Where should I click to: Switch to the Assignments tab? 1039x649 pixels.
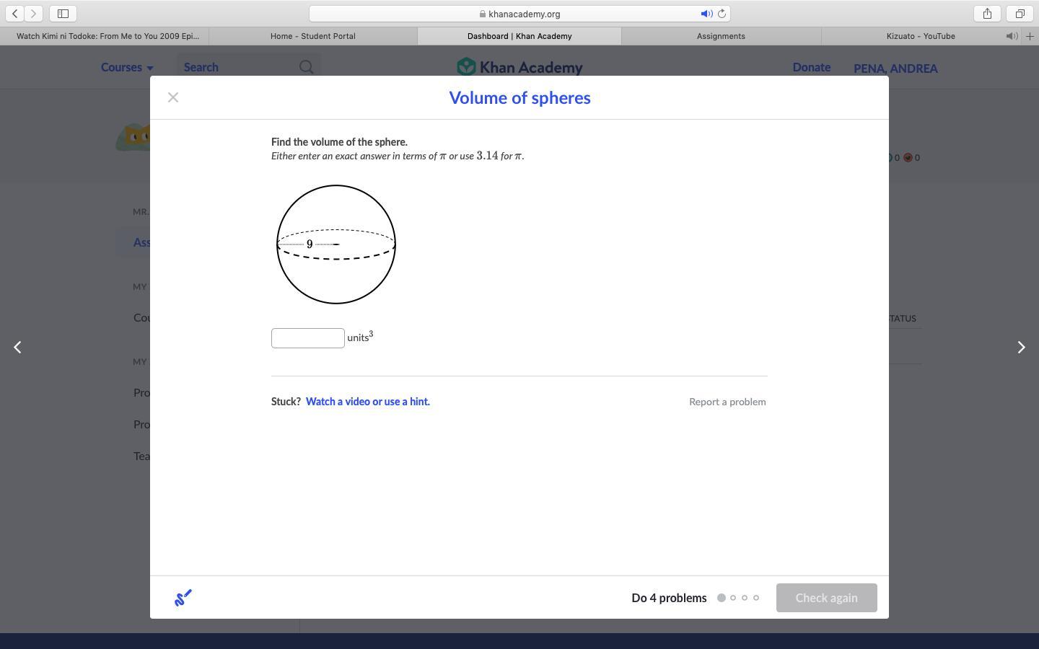point(720,36)
